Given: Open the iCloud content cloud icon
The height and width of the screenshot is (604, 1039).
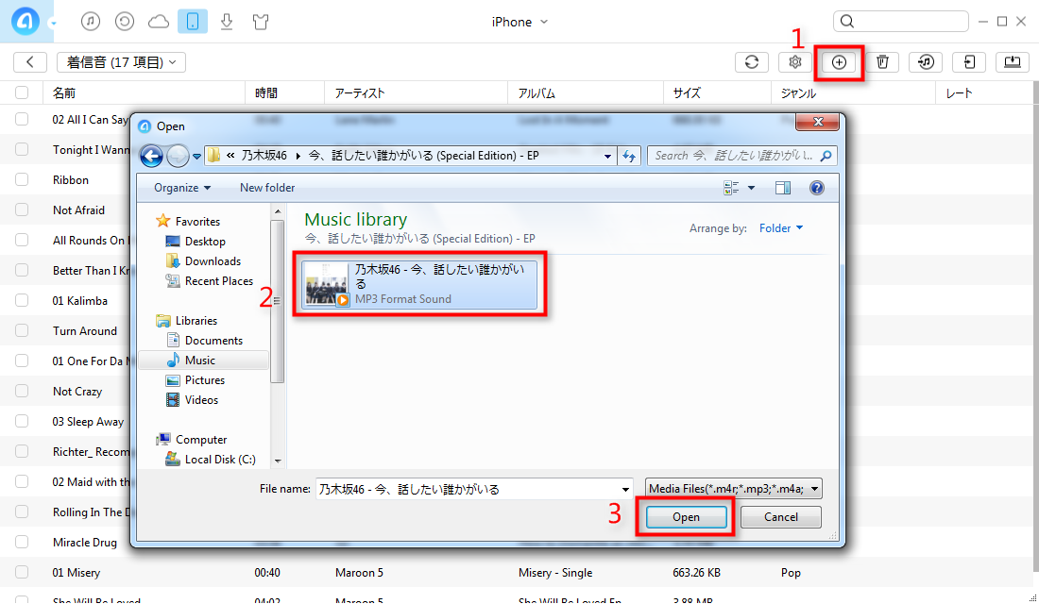Looking at the screenshot, I should coord(159,22).
